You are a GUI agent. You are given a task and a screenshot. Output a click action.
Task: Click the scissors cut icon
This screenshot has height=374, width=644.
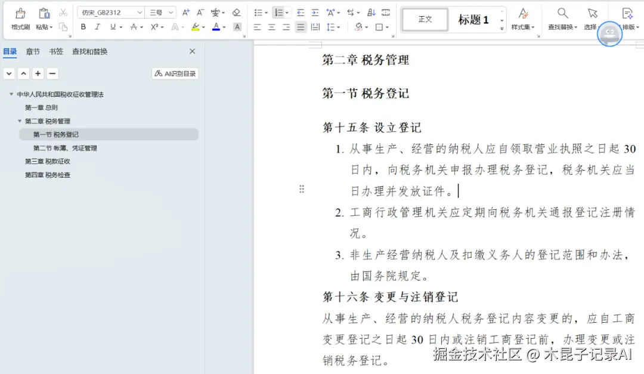(x=63, y=13)
